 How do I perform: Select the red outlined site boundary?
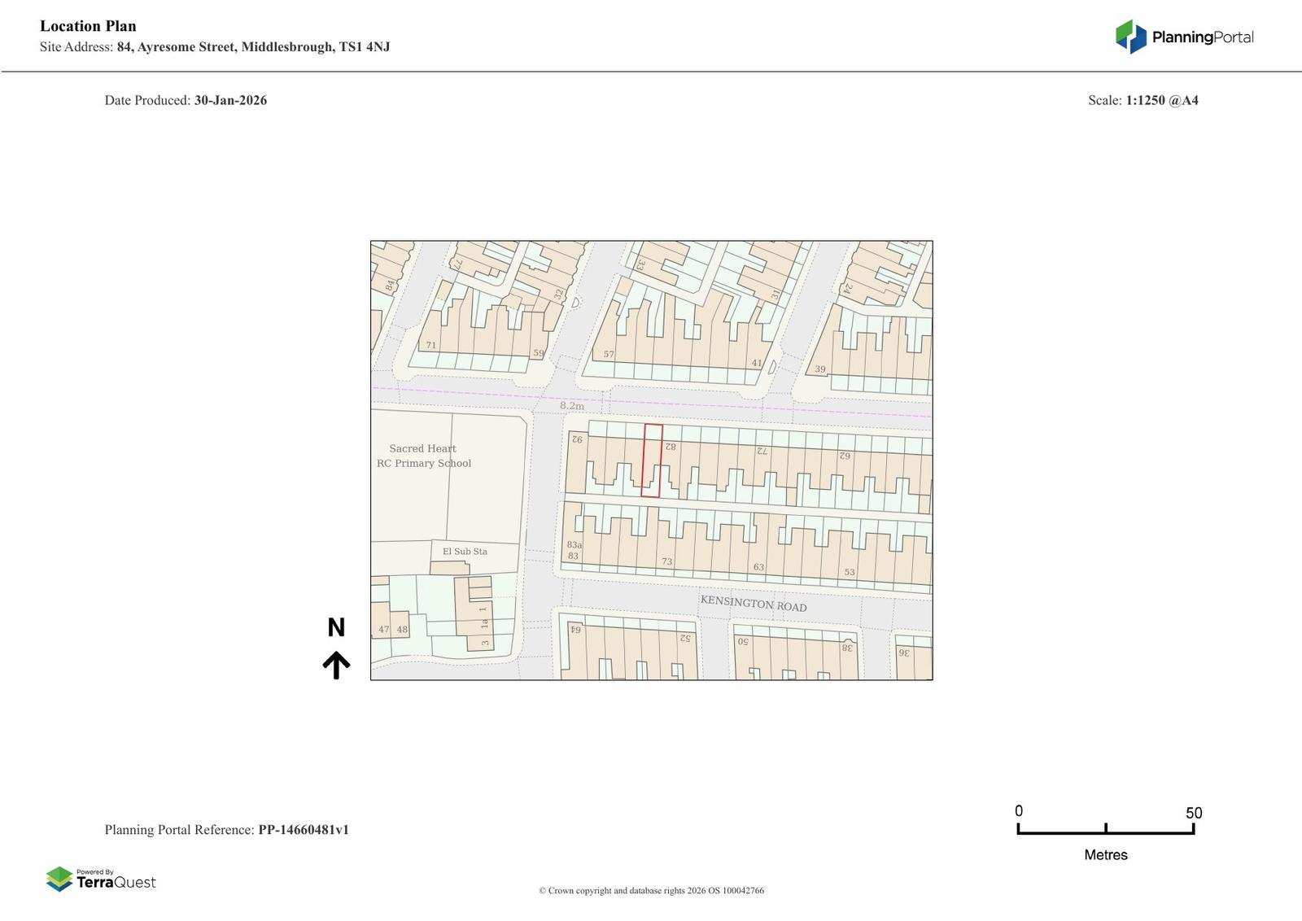pos(652,460)
